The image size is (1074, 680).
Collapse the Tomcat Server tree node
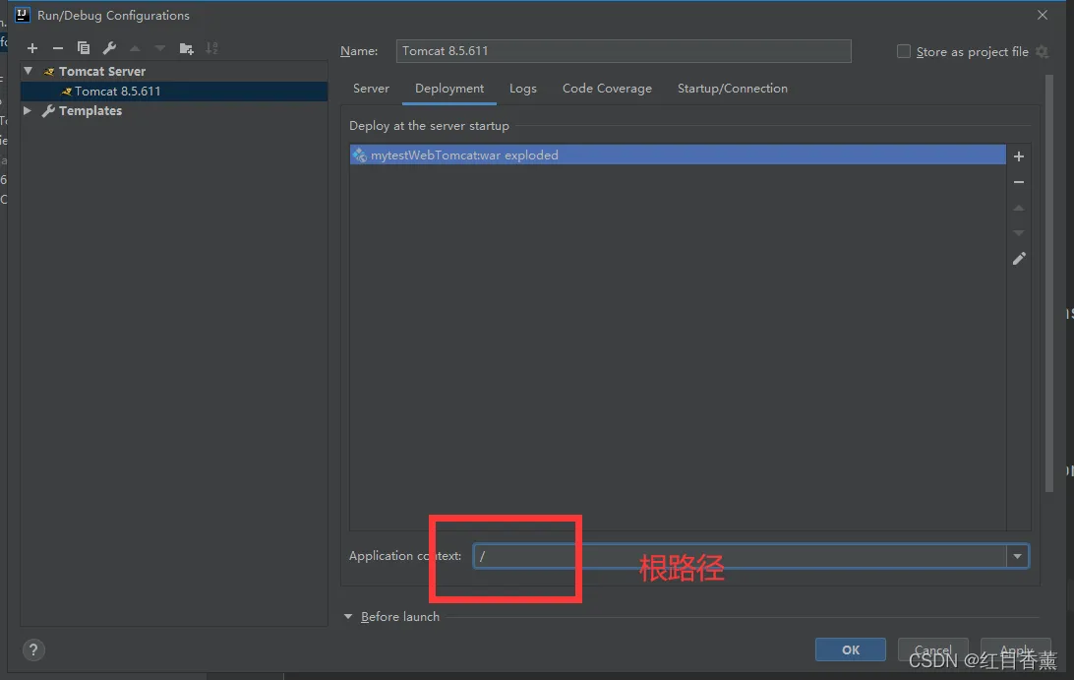29,71
